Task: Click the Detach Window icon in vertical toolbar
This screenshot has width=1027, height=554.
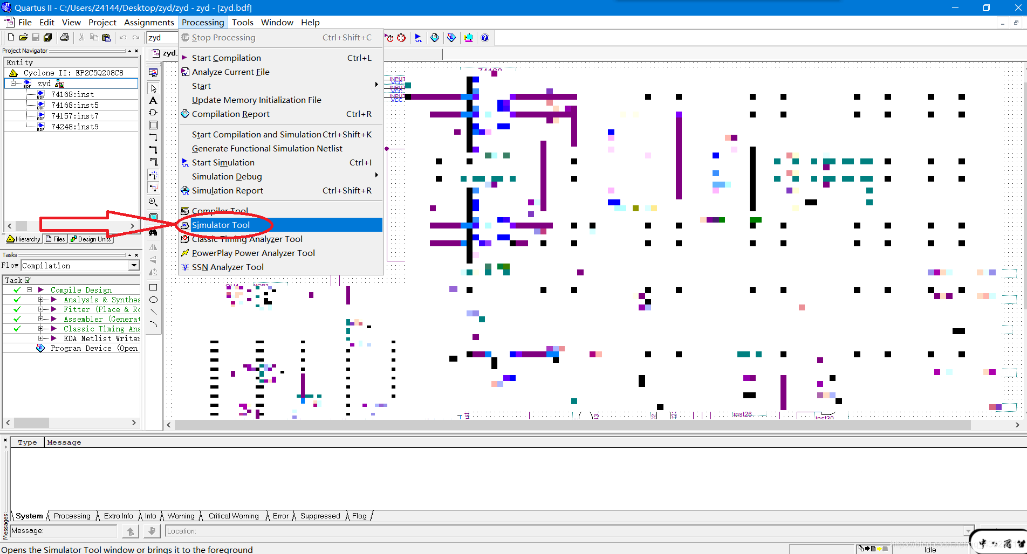Action: (x=154, y=73)
